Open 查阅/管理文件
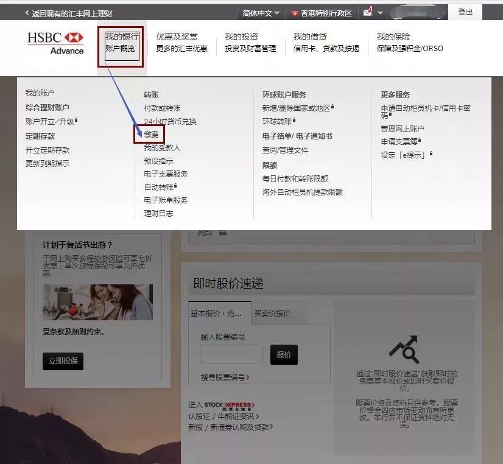Viewport: 503px width, 464px height. pyautogui.click(x=285, y=150)
